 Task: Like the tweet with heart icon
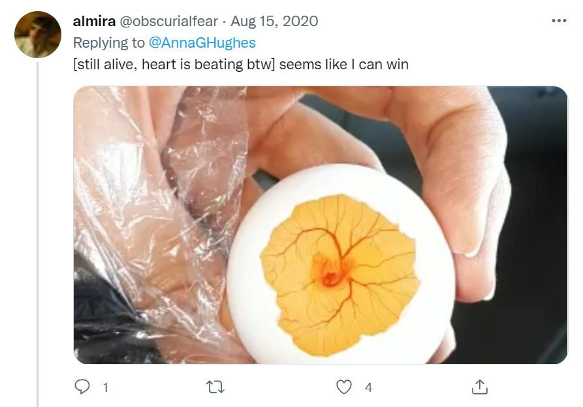(x=344, y=387)
